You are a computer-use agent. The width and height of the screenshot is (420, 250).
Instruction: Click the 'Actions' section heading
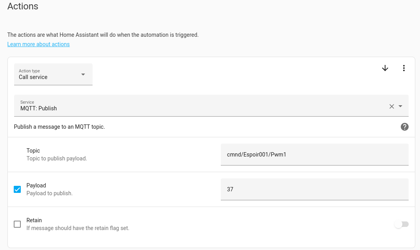coord(23,7)
